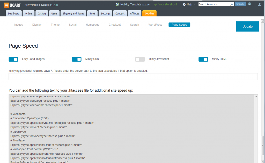The image size is (265, 163).
Task: Open the Shipping and Taxes tab
Action: [x=73, y=13]
